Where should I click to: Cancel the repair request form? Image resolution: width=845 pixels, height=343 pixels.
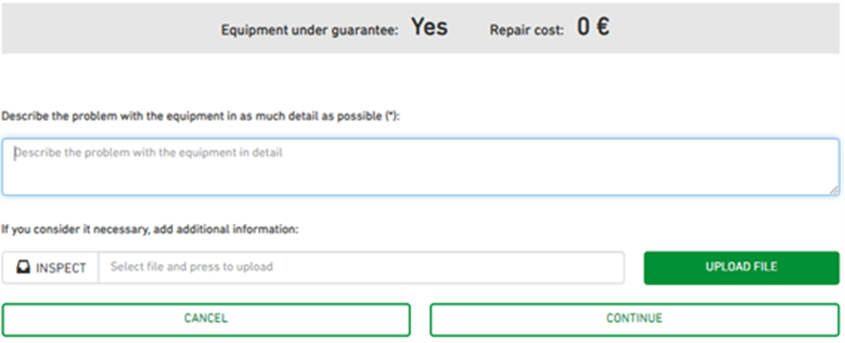click(206, 319)
